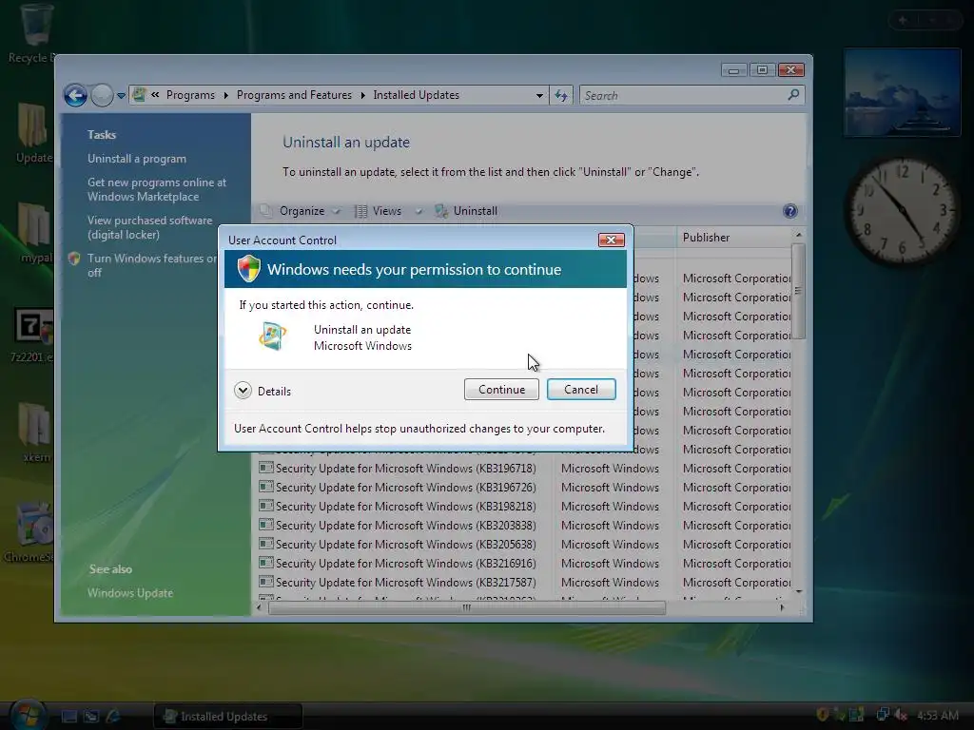The height and width of the screenshot is (730, 974).
Task: Click the horizontal scrollbar in updates list
Action: [466, 607]
